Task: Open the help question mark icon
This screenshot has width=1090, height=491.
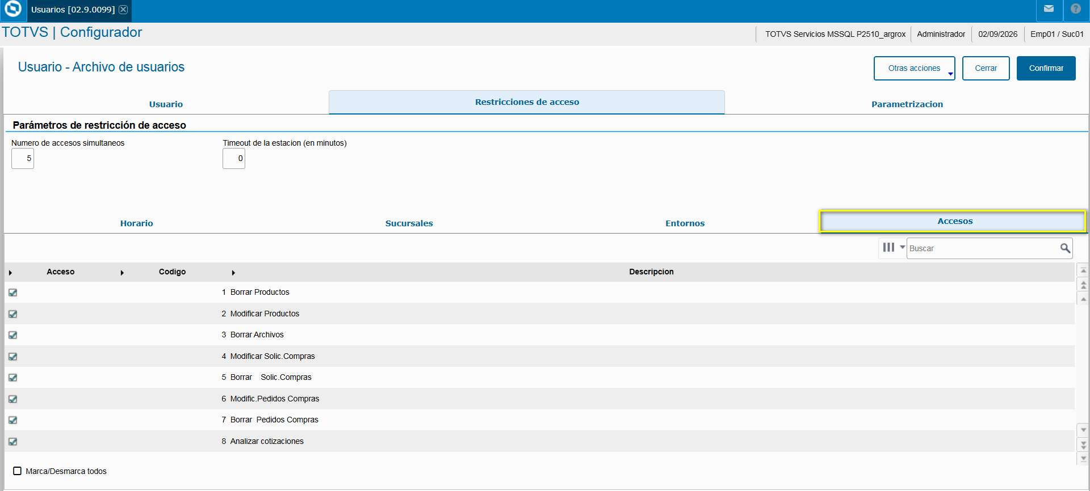Action: (x=1075, y=9)
